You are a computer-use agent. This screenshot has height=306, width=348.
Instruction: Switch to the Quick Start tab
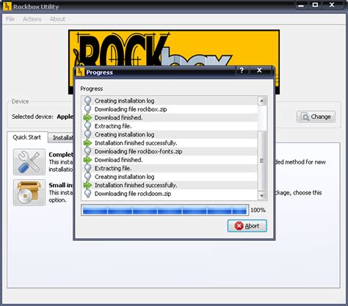[x=27, y=137]
